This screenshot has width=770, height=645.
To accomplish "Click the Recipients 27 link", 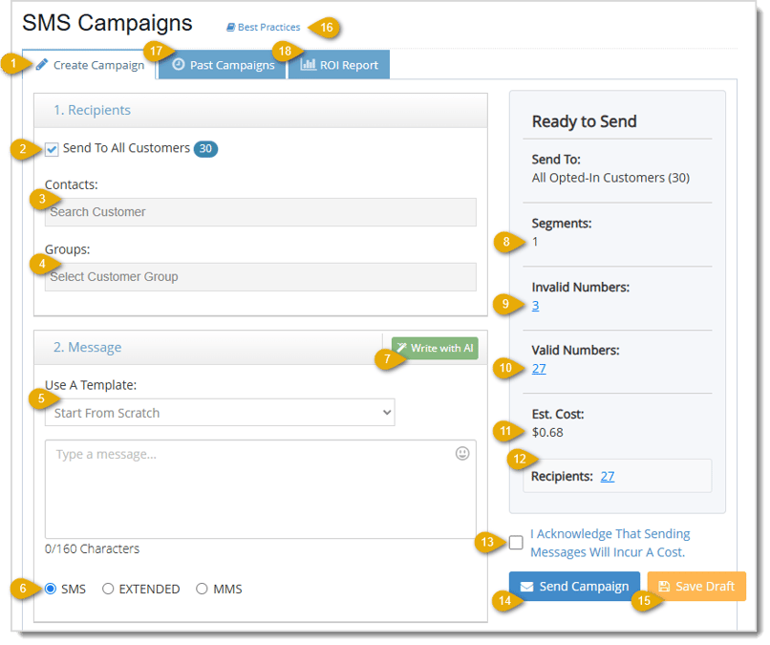I will pyautogui.click(x=608, y=477).
